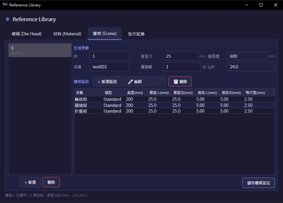
Task: Click the 溝深出(mm) column header
Action: coord(231,92)
